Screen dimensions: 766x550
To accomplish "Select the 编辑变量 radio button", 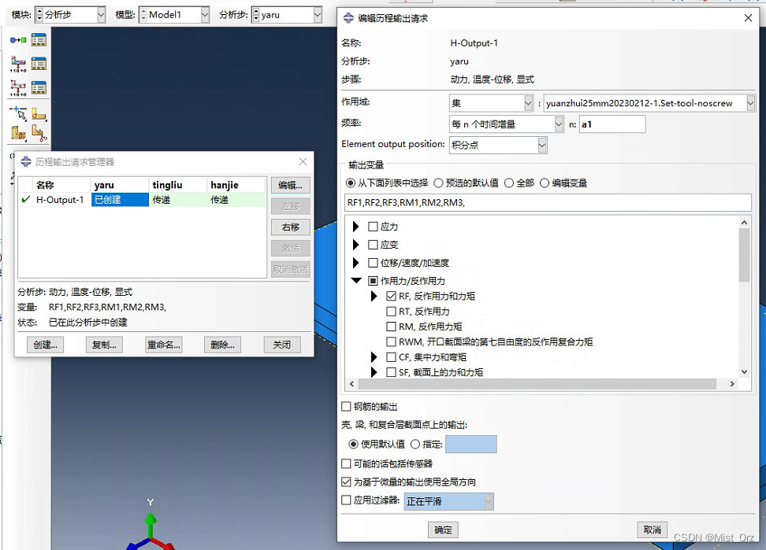I will (545, 183).
